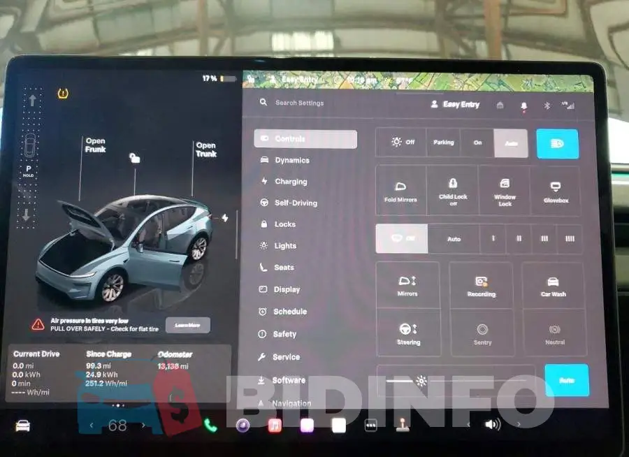Tap the cellular signal icon
The image size is (629, 457).
click(x=568, y=106)
